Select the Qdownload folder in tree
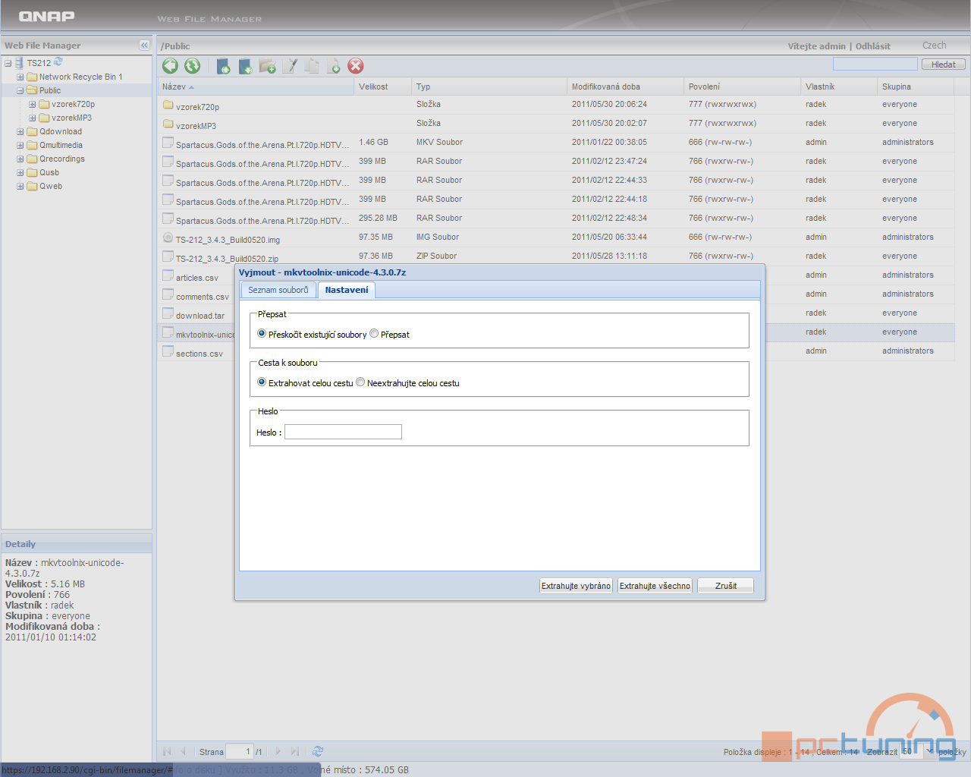This screenshot has height=777, width=971. [61, 131]
